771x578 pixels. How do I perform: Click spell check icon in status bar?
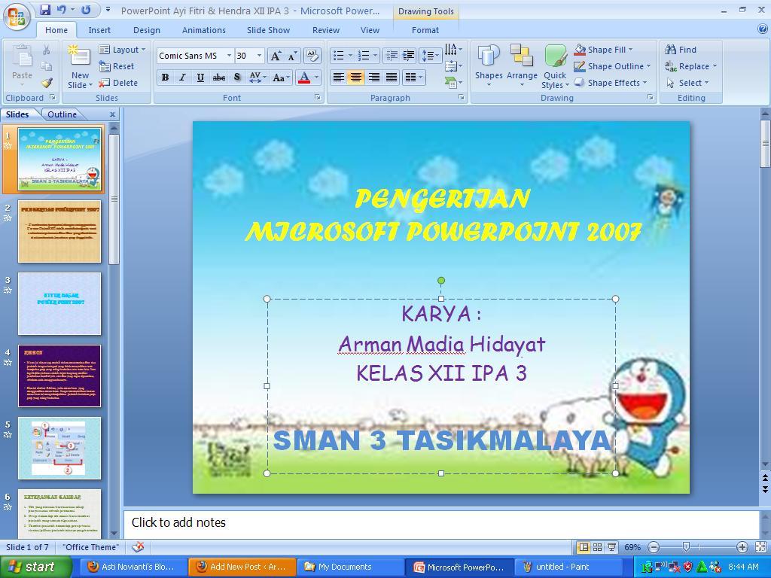coord(139,546)
